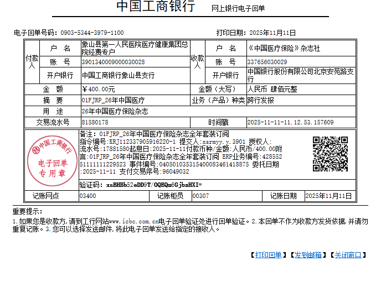Click the amount ¥400.00元 cell
The width and height of the screenshot is (391, 282).
coord(99,89)
